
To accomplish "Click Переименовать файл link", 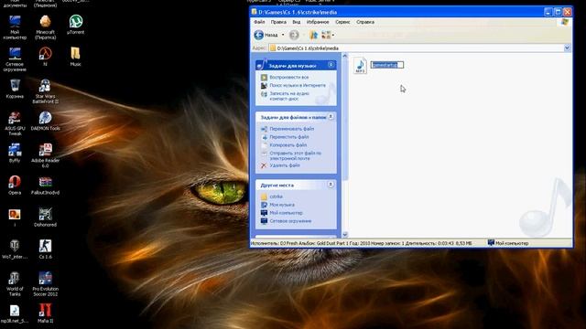I will [291, 129].
